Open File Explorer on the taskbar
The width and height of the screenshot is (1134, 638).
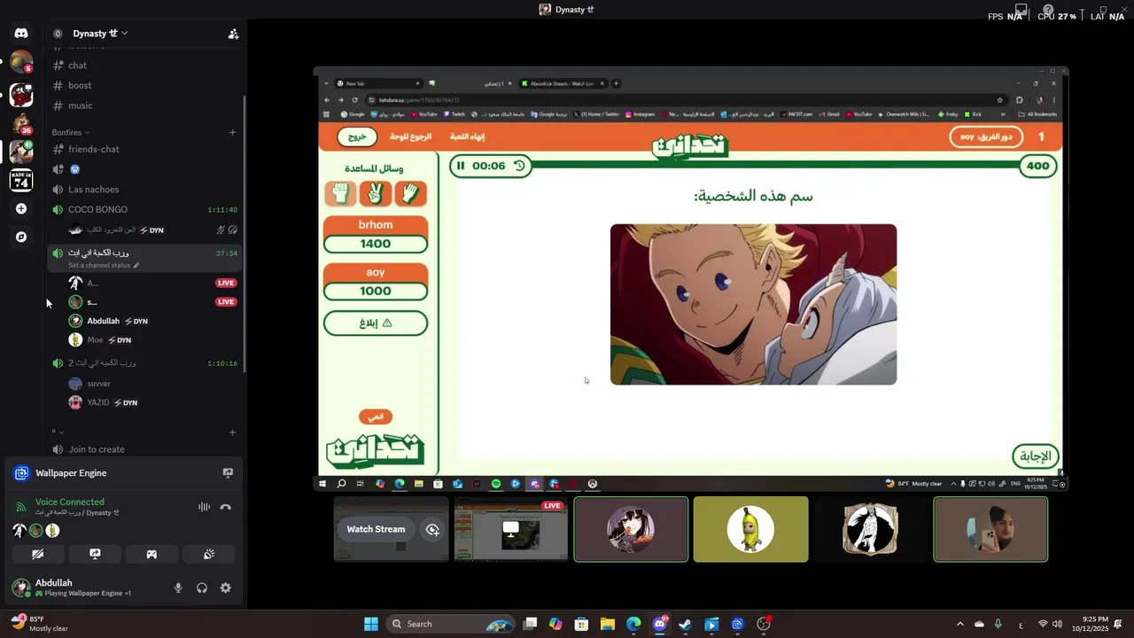tap(608, 624)
